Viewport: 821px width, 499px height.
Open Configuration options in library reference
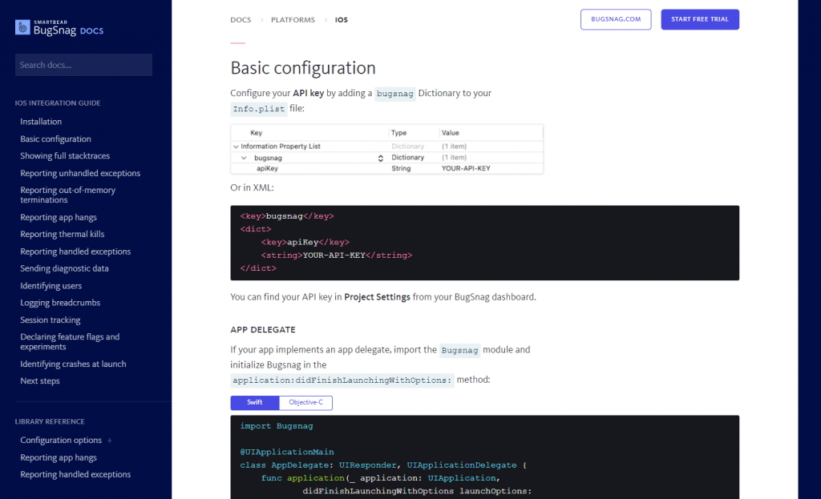pos(61,440)
